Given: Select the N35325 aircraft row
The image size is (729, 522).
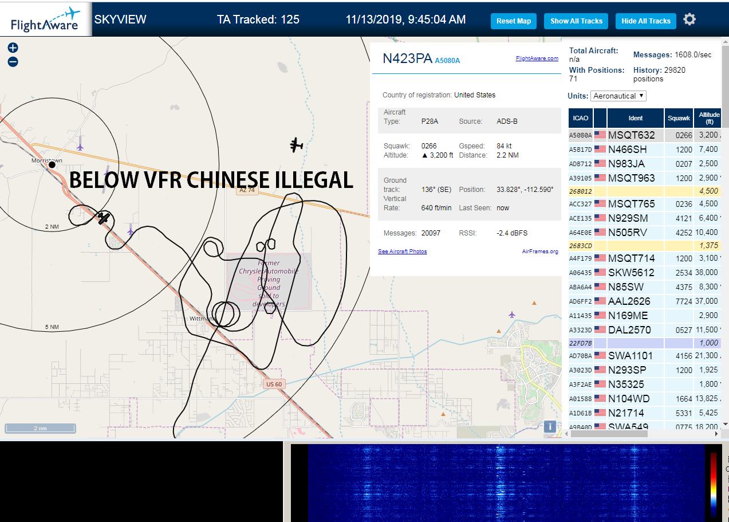Looking at the screenshot, I should coord(645,384).
